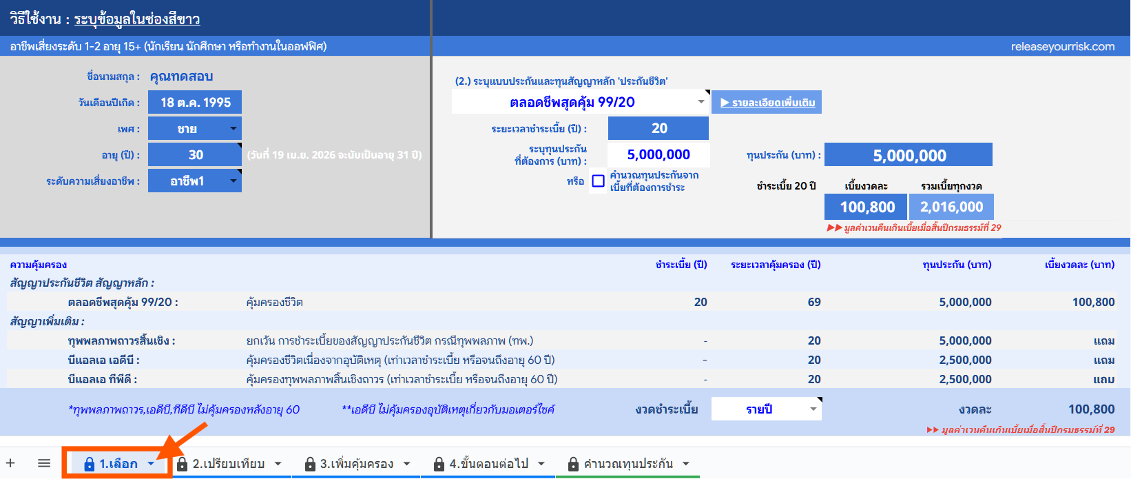This screenshot has height=479, width=1131.
Task: Open the ตลอดชีพสุดคุ้ม 99/20 plan dropdown
Action: coord(701,102)
